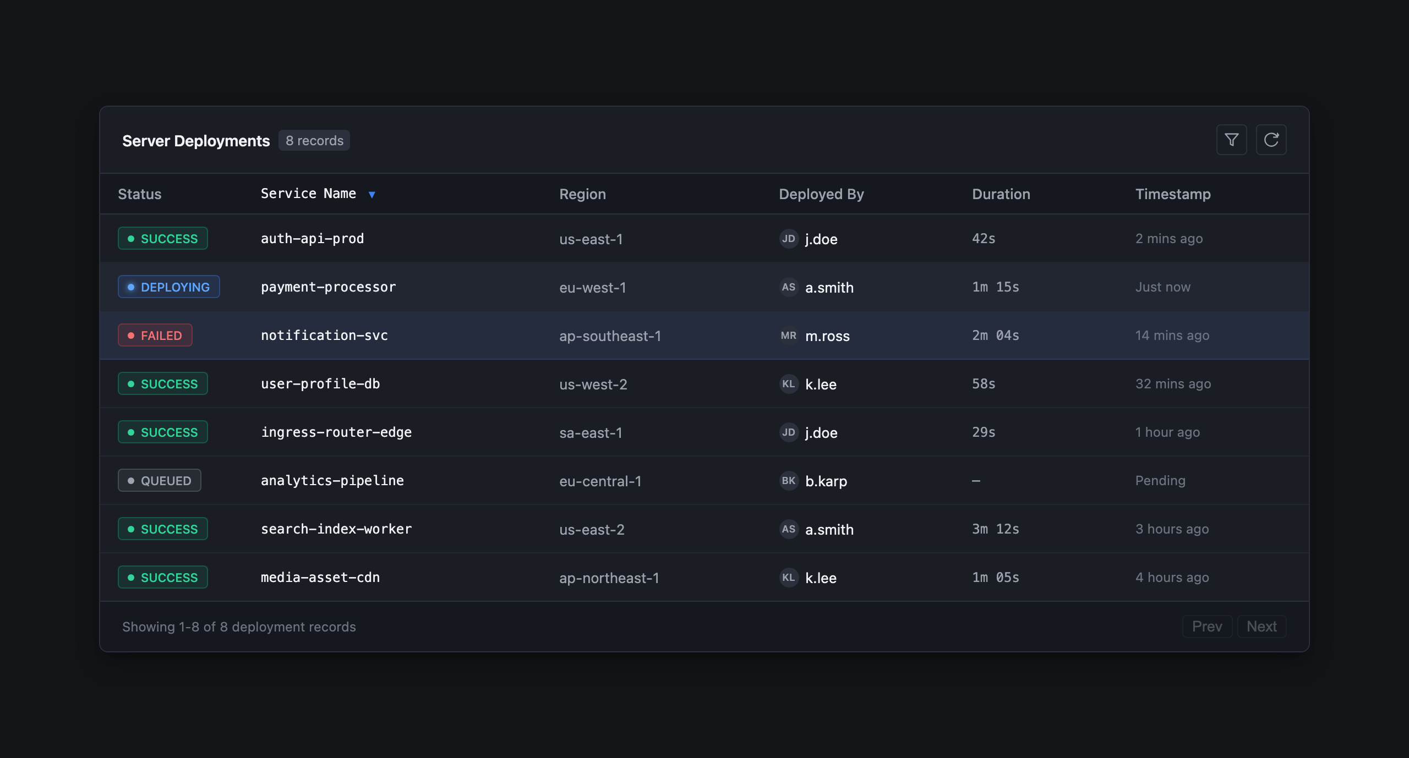
Task: Click SUCCESS badge for ingress-router-edge
Action: tap(163, 432)
